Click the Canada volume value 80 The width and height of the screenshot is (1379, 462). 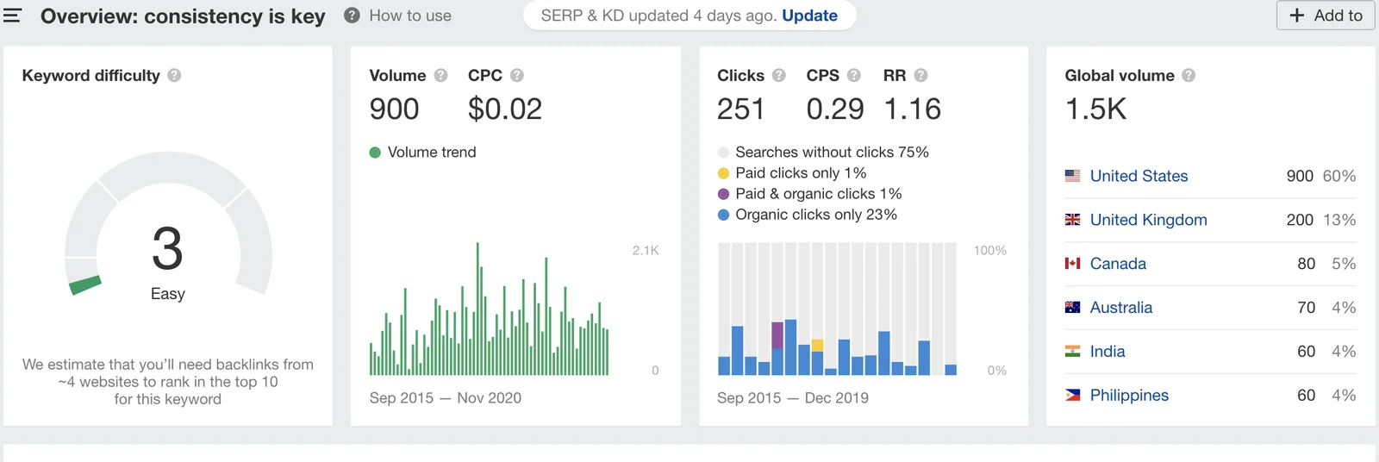pos(1306,264)
